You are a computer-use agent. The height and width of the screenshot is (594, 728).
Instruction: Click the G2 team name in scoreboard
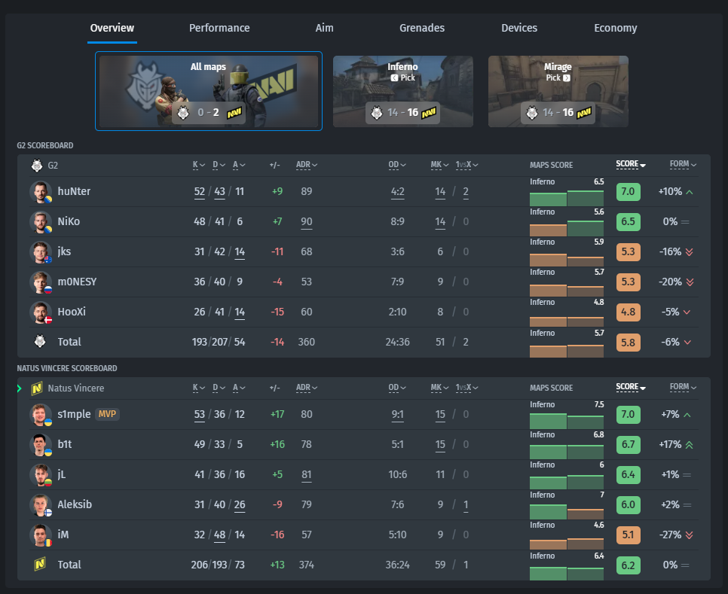(x=53, y=166)
